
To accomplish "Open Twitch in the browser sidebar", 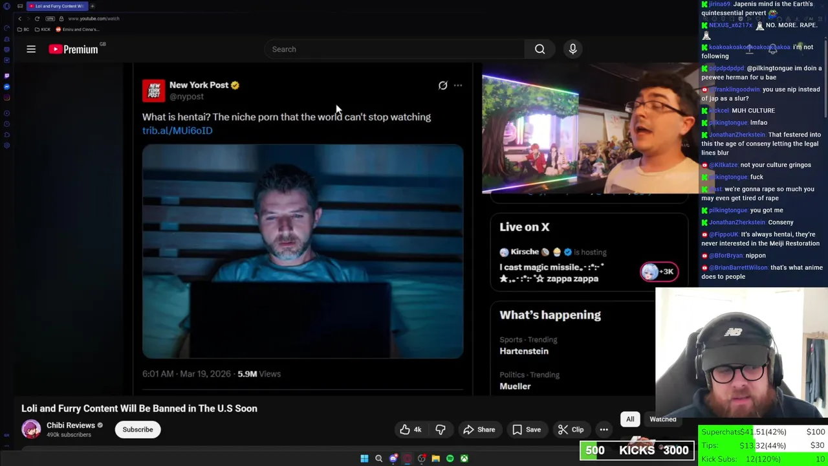I will [7, 76].
